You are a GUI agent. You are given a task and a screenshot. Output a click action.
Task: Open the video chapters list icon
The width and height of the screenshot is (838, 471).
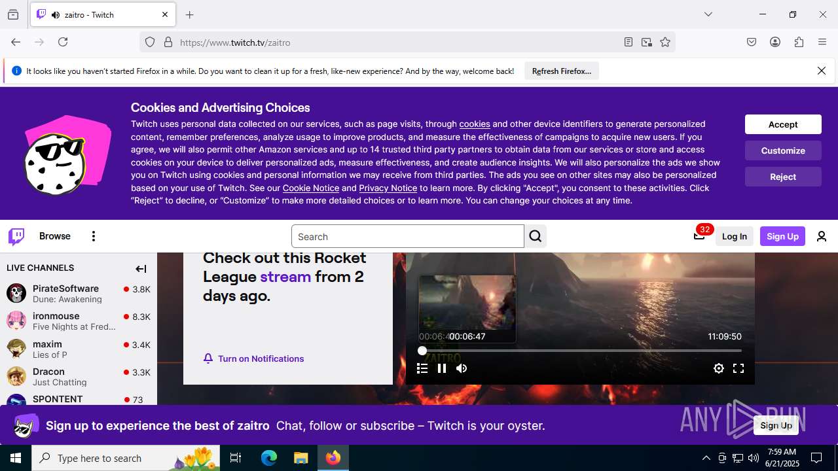422,368
